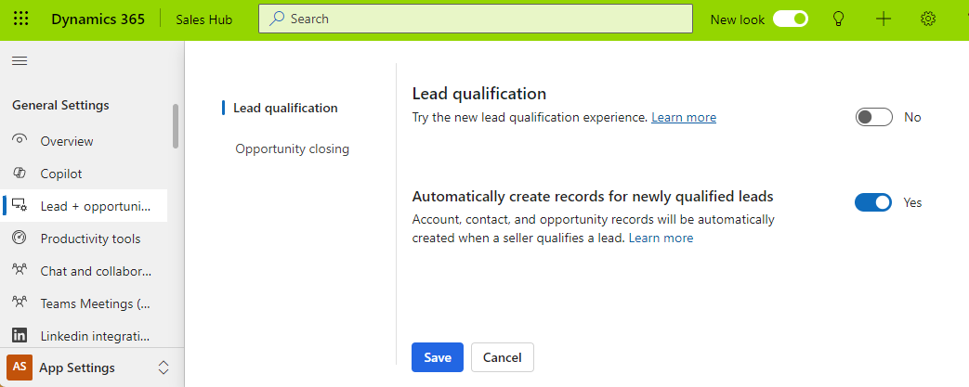Select the Lead qualification tab

pyautogui.click(x=285, y=108)
